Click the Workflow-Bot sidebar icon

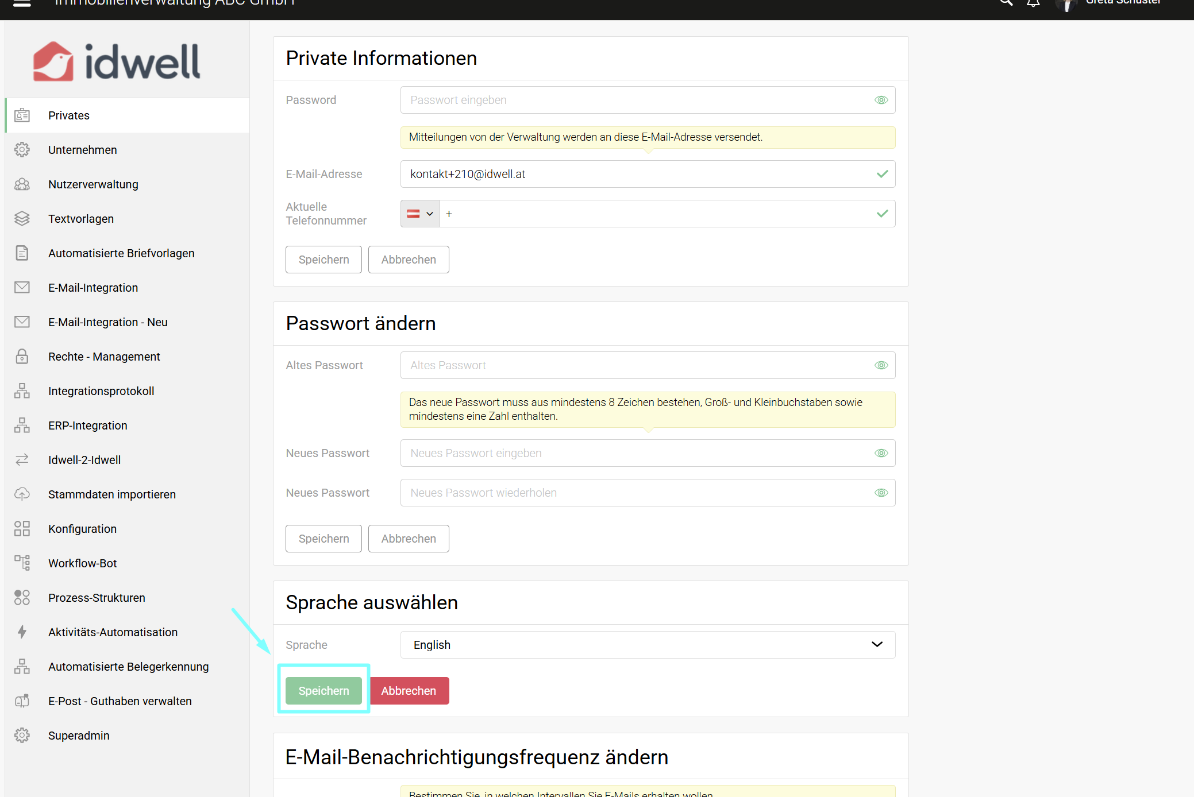(22, 563)
